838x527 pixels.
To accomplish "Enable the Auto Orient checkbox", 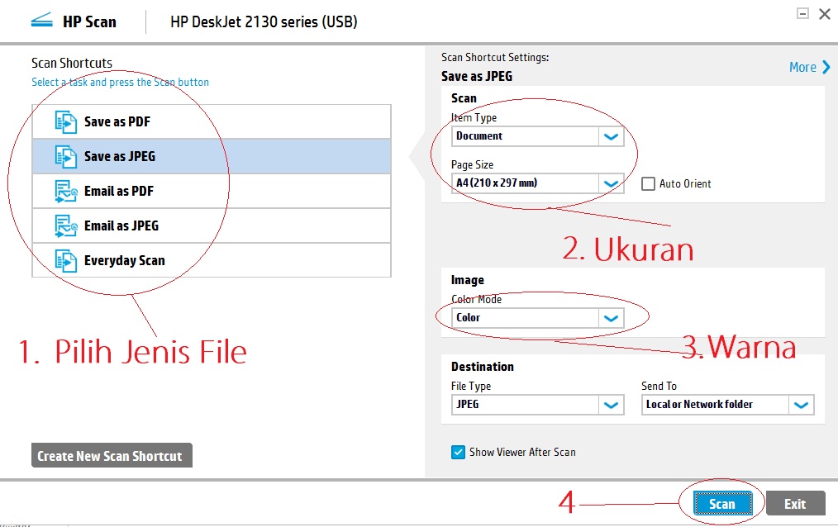I will click(x=648, y=183).
